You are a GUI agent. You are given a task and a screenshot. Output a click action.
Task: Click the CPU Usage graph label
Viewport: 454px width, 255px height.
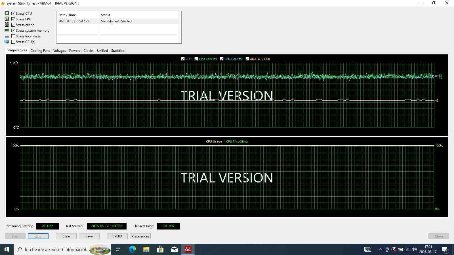(x=214, y=141)
